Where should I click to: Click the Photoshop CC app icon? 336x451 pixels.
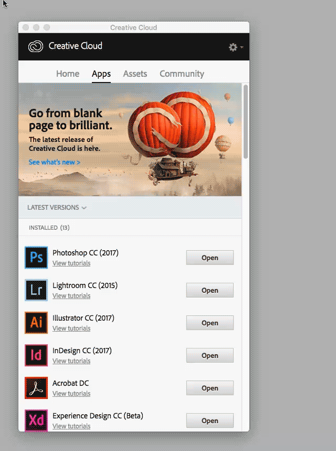click(x=36, y=258)
